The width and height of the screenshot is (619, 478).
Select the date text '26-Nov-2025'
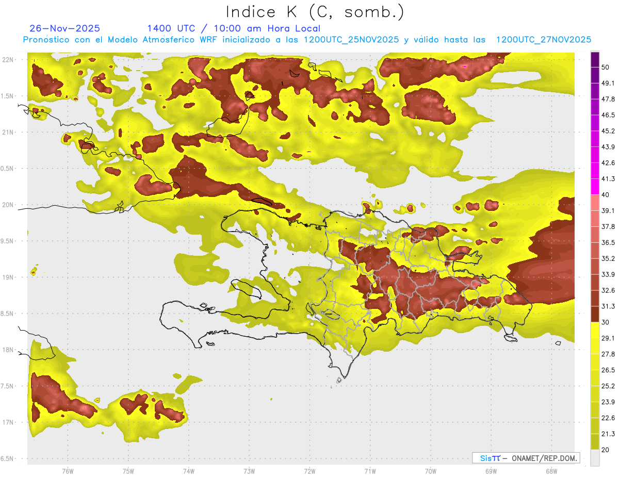65,28
